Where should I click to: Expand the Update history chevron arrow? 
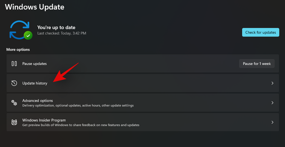tap(272, 83)
